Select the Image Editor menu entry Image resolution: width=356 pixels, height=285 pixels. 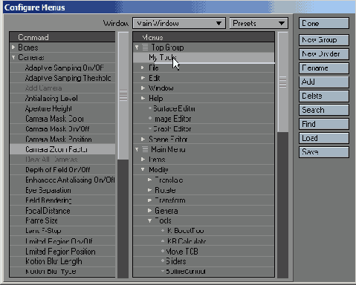[204, 119]
